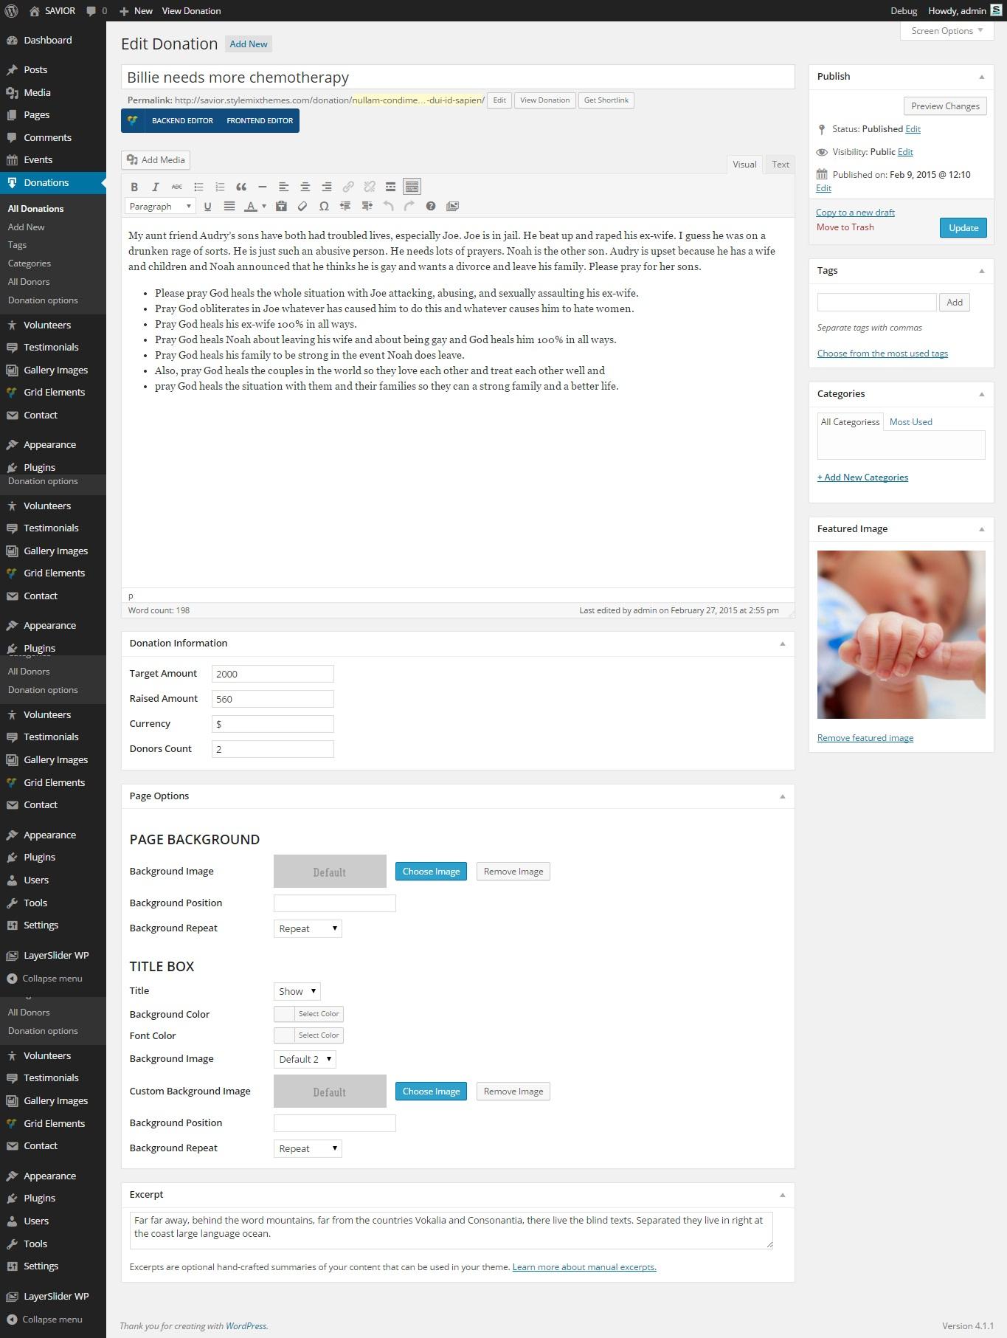Decrease indent of the paragraph
Image resolution: width=1007 pixels, height=1338 pixels.
(345, 207)
